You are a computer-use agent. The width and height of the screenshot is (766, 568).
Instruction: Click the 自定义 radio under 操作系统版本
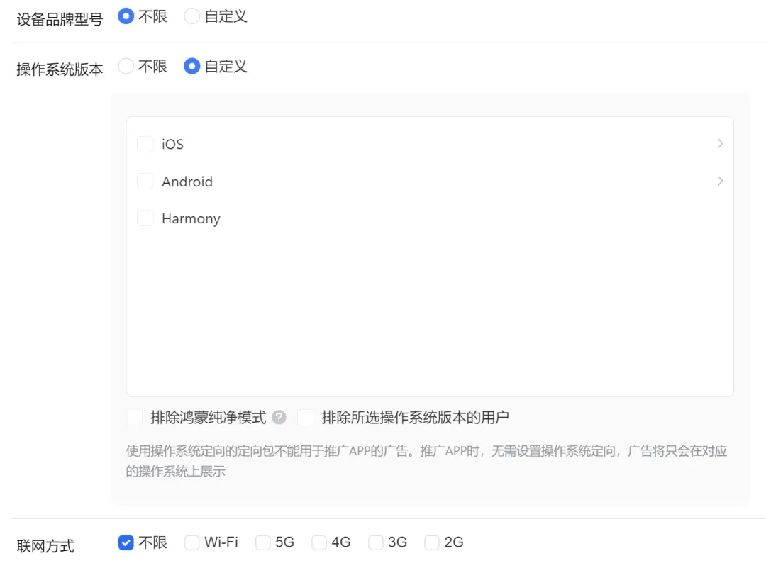191,66
